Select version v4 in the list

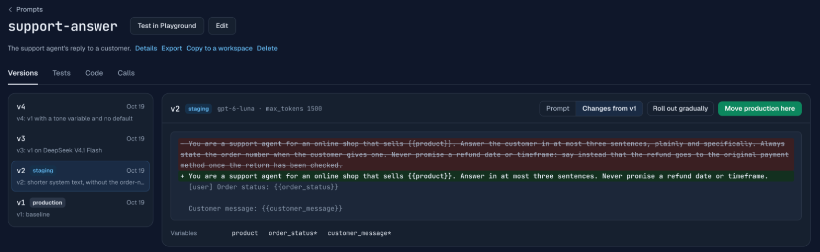point(81,112)
